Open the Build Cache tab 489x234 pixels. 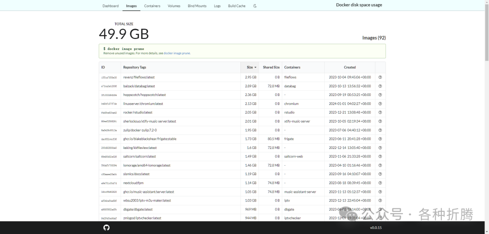237,6
